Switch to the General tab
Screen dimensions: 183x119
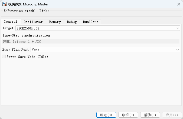coord(11,22)
